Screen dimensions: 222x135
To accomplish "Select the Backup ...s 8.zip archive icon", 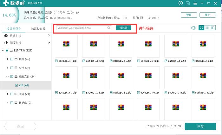I will click(x=94, y=76).
